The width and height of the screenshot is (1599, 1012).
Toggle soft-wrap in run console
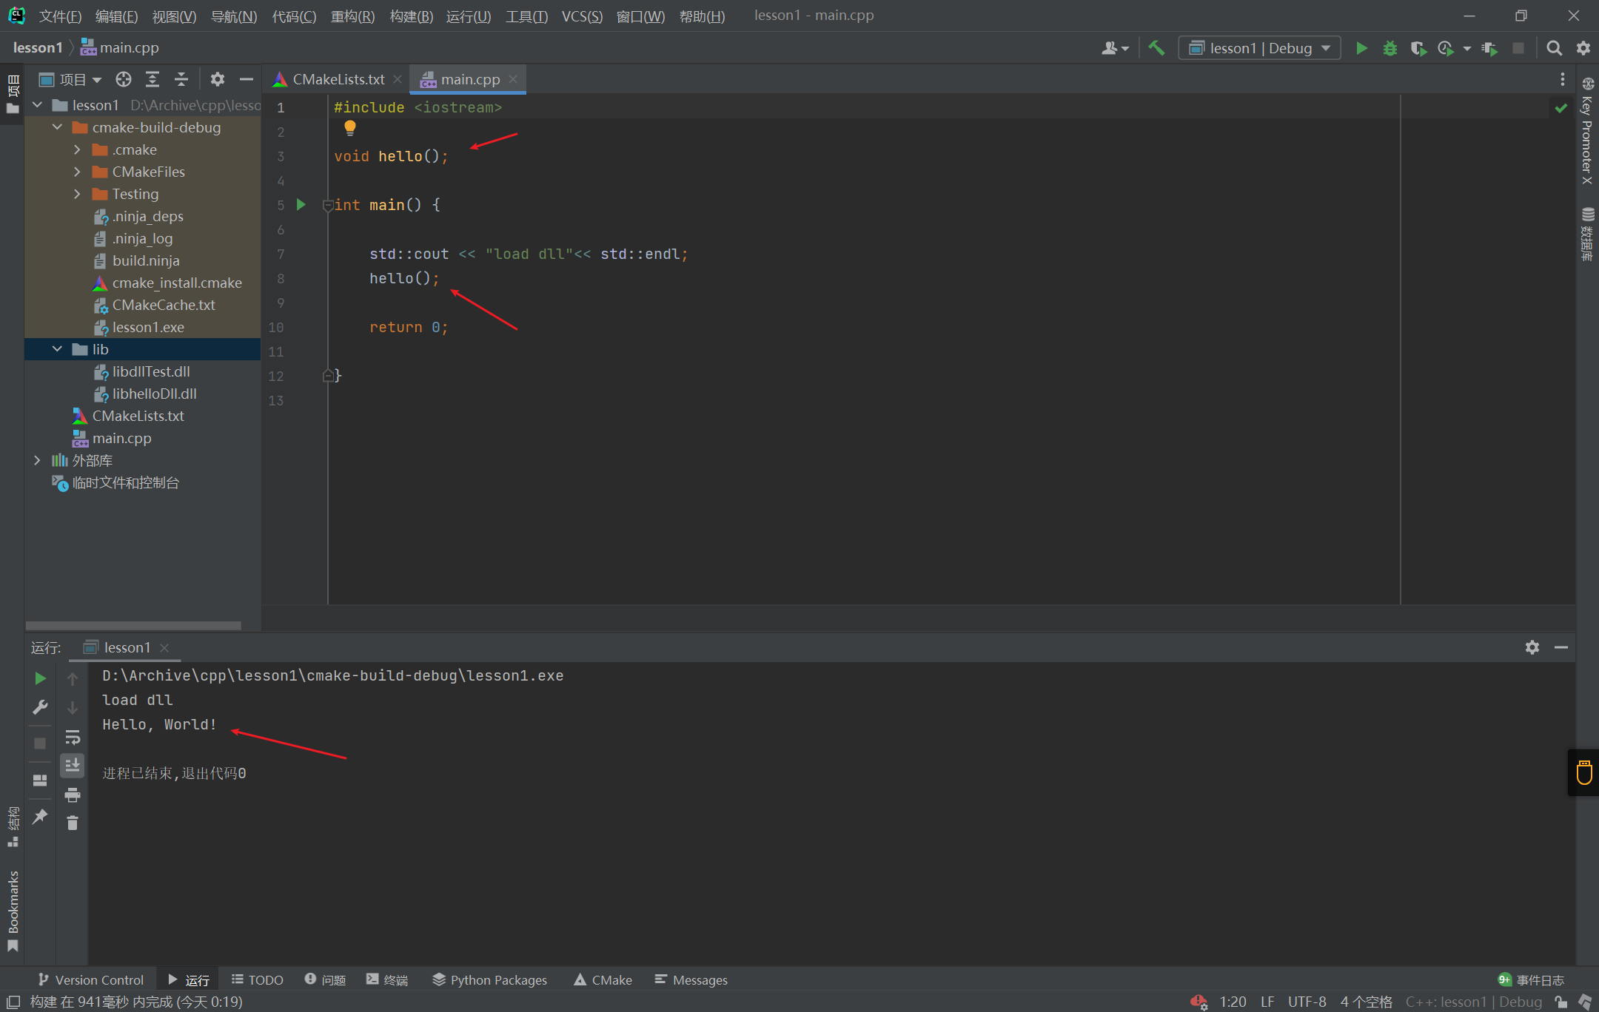(x=73, y=738)
